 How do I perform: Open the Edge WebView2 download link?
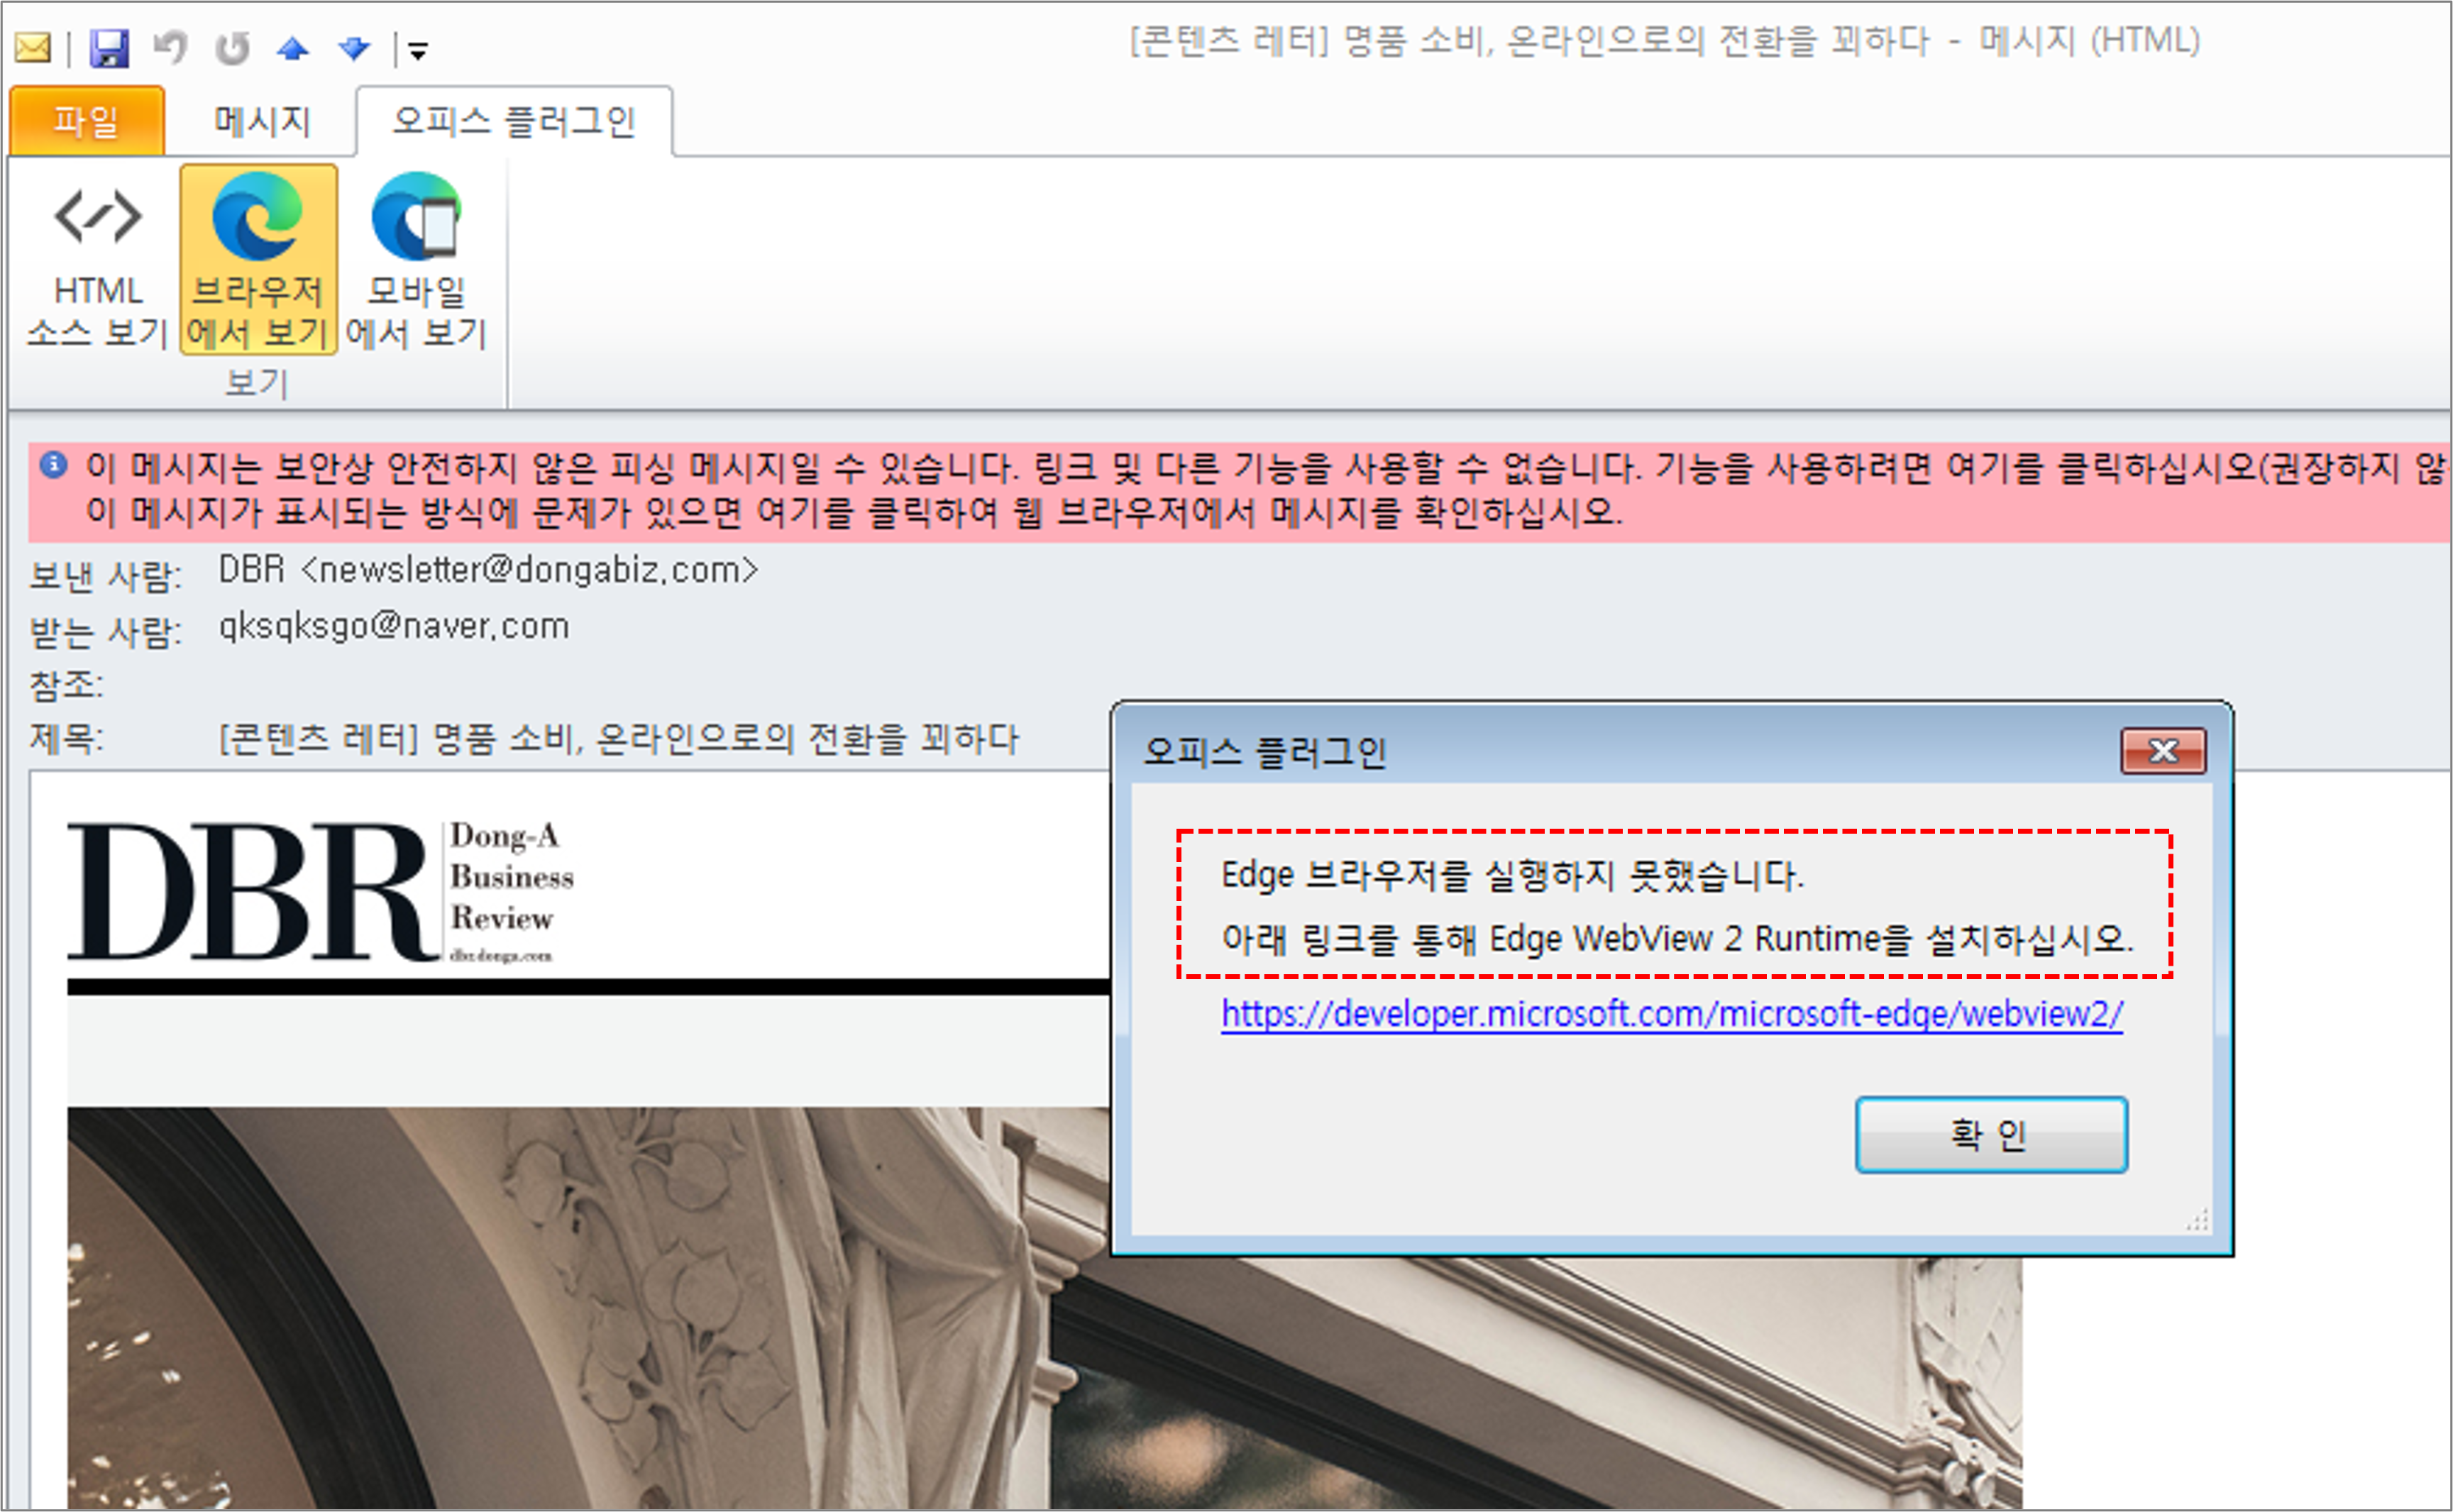[1671, 1014]
